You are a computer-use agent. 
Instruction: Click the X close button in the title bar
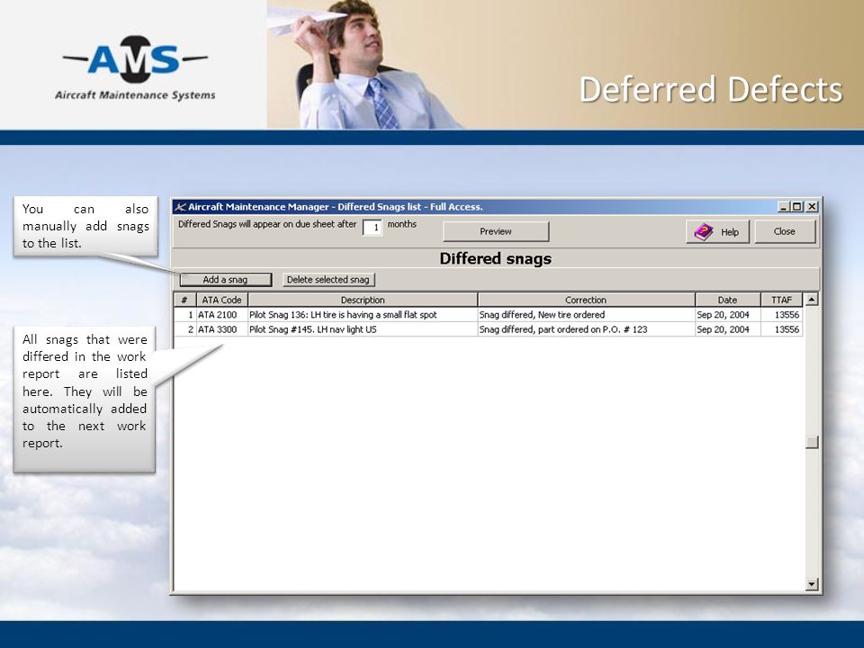click(x=812, y=207)
